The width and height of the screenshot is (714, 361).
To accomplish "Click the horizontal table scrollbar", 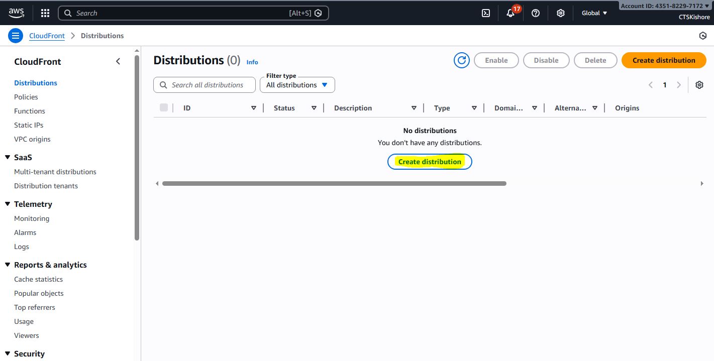I will [x=334, y=184].
